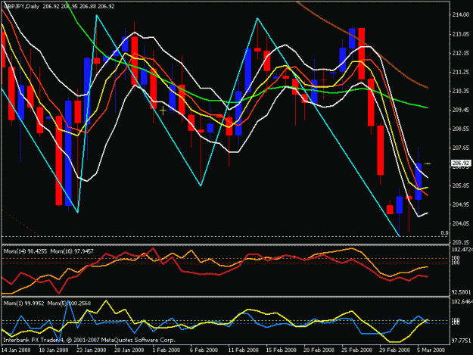Select the 208.55 price axis label
This screenshot has width=473, height=355.
pyautogui.click(x=461, y=129)
